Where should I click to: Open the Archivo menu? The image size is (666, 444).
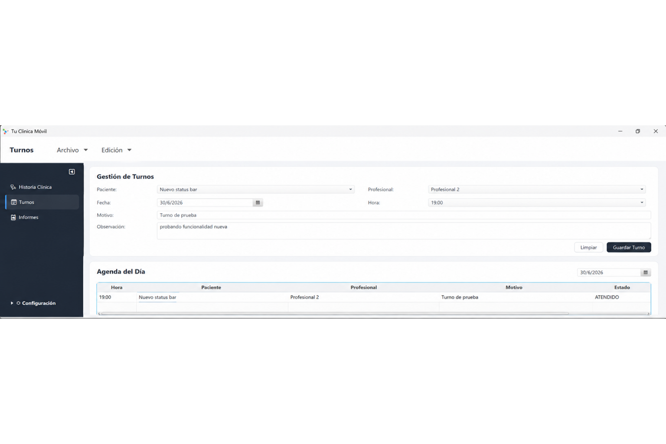[72, 150]
